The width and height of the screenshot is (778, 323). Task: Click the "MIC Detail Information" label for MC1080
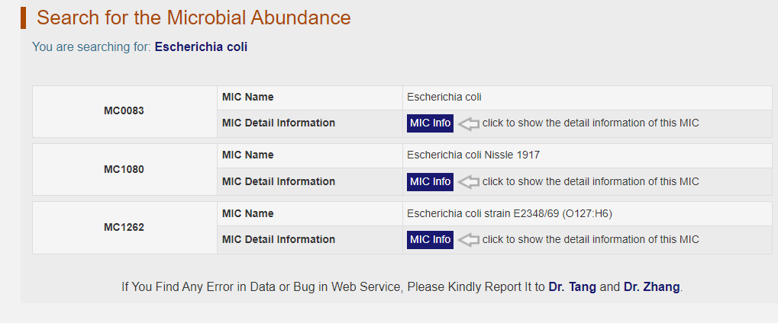[x=278, y=182]
